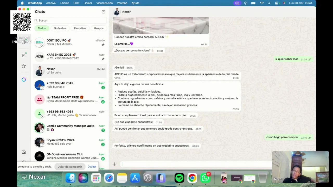This screenshot has height=187, width=333.
Task: Click the battery icon in menu bar
Action: tap(253, 3)
